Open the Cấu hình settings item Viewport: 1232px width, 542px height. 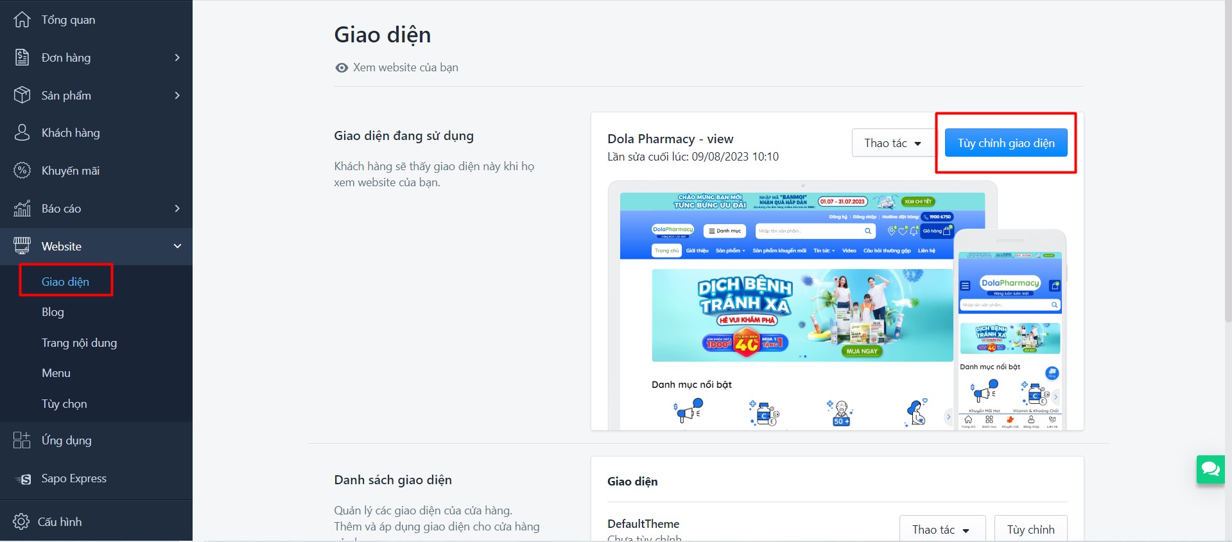pos(96,521)
